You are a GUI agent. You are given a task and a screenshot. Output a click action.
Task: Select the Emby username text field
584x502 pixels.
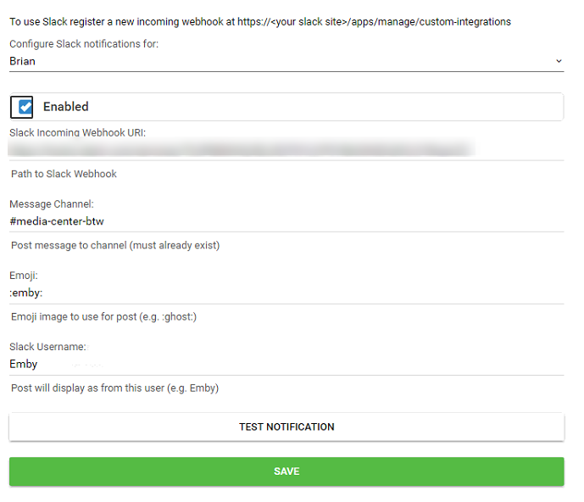(286, 365)
